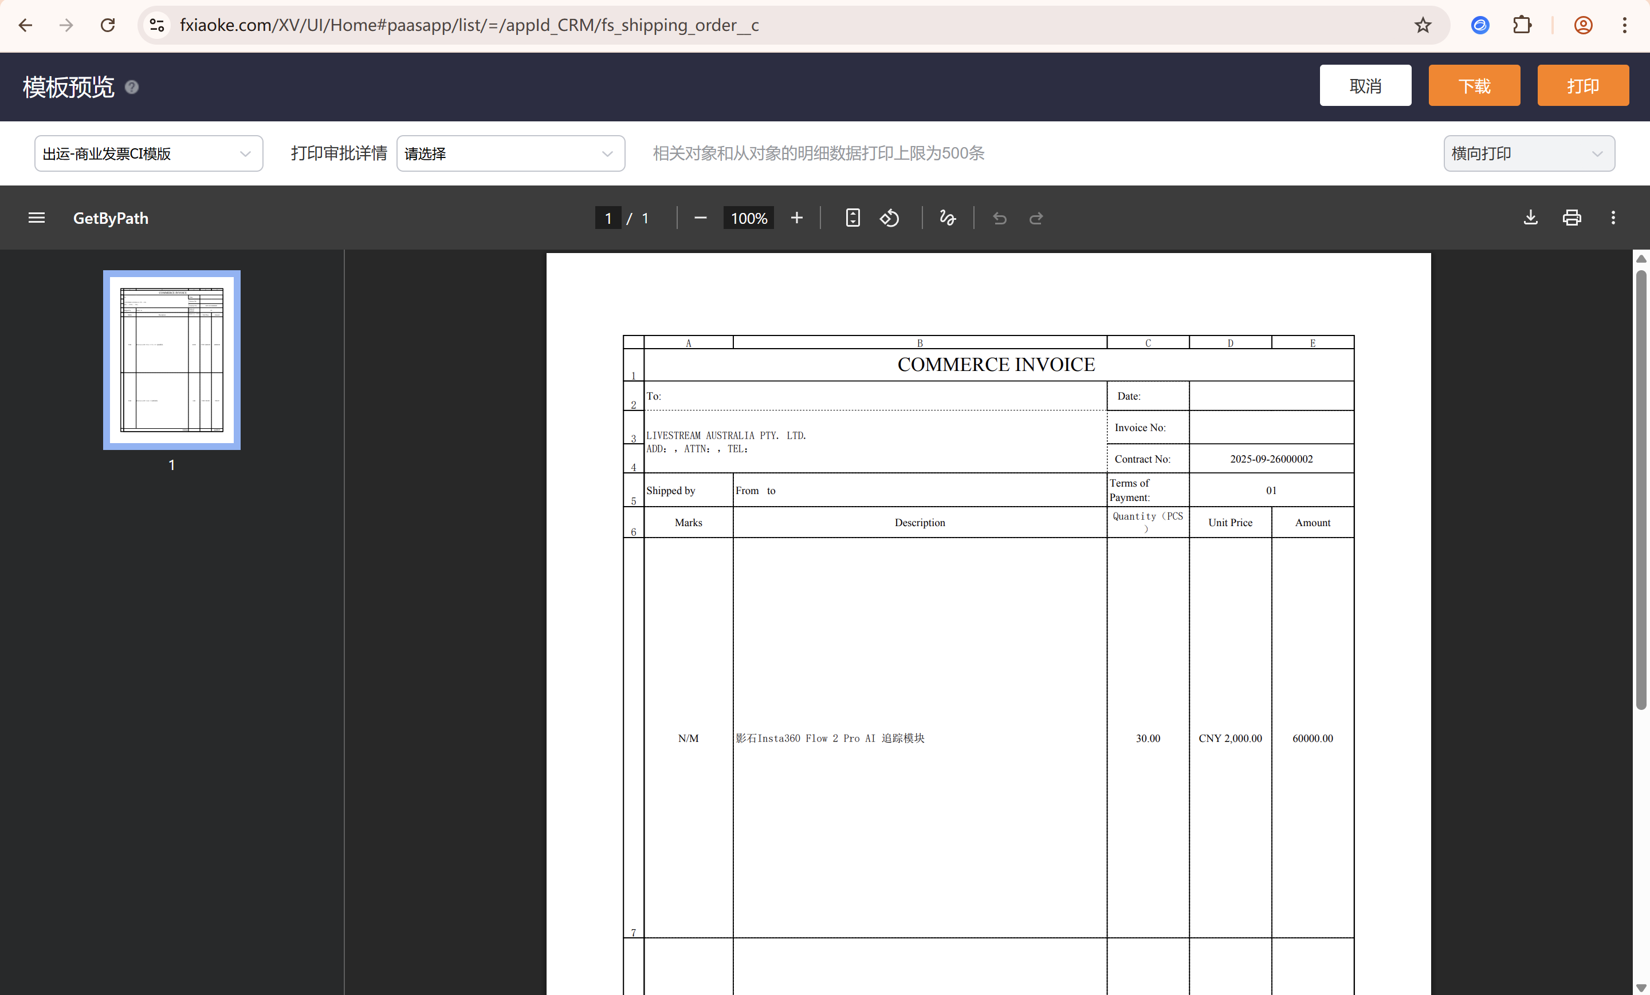This screenshot has width=1650, height=995.
Task: Download the PDF from viewer toolbar
Action: tap(1530, 218)
